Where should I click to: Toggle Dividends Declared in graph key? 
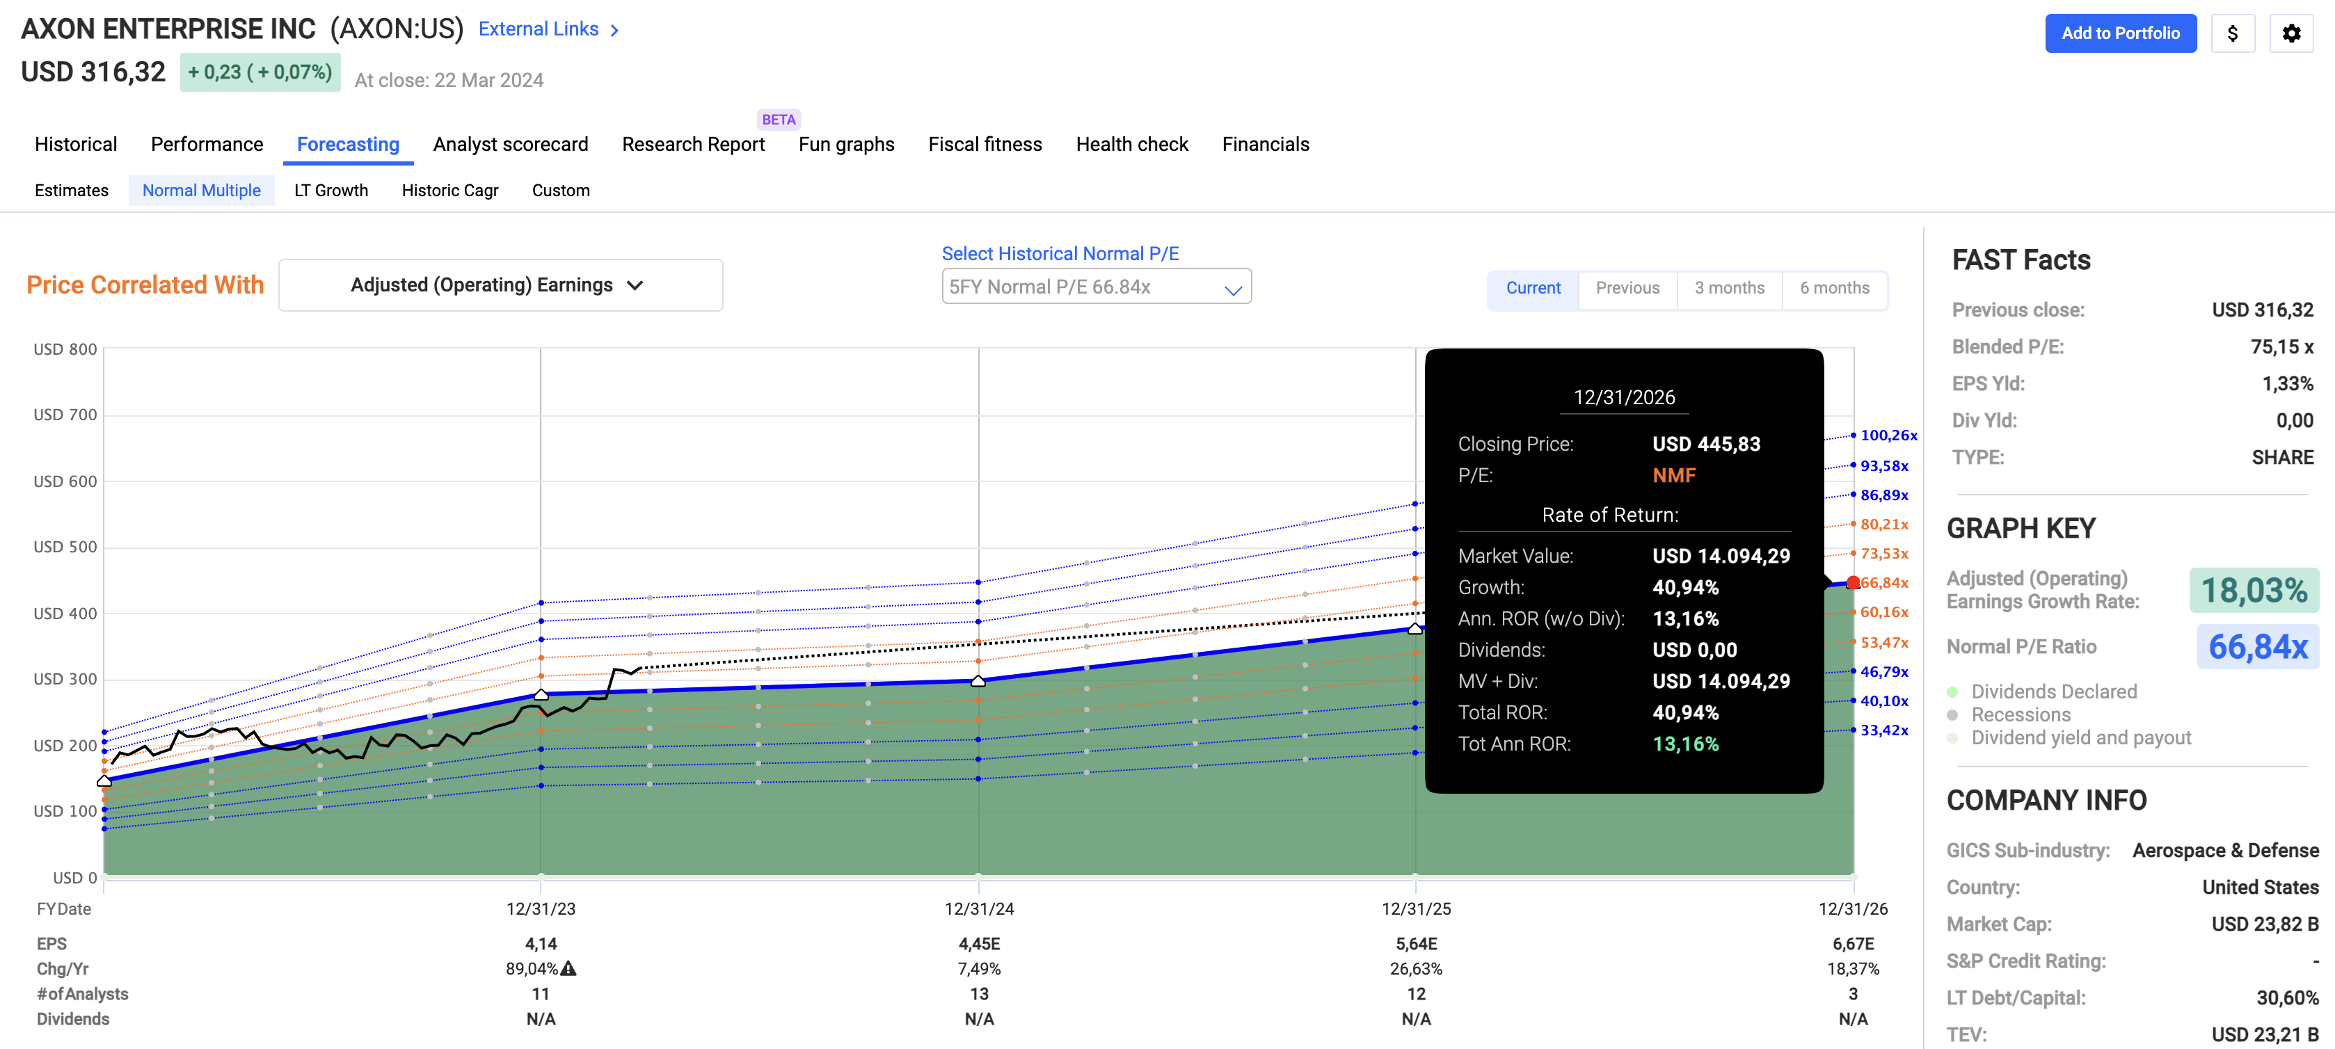click(x=2053, y=691)
